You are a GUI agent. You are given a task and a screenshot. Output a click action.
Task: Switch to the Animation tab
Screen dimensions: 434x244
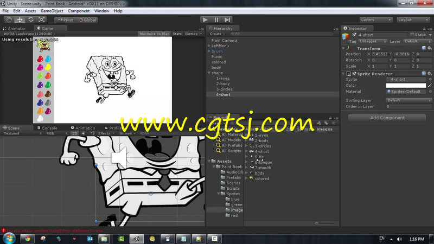pos(83,128)
